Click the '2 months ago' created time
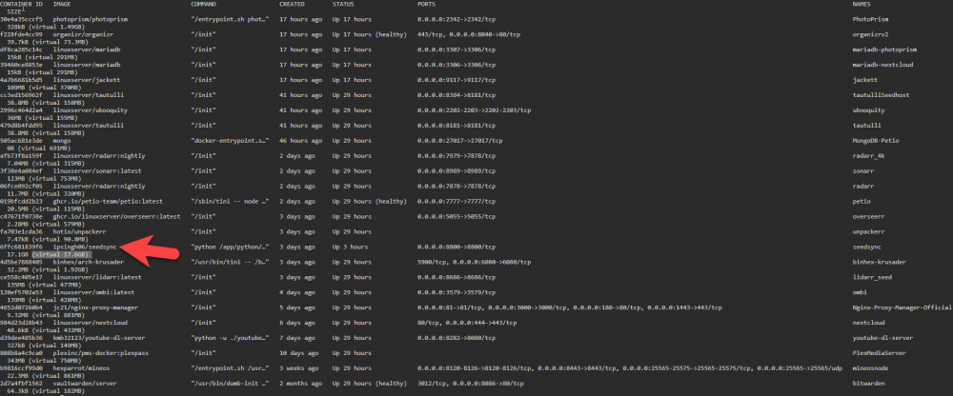This screenshot has width=953, height=396. pos(303,384)
